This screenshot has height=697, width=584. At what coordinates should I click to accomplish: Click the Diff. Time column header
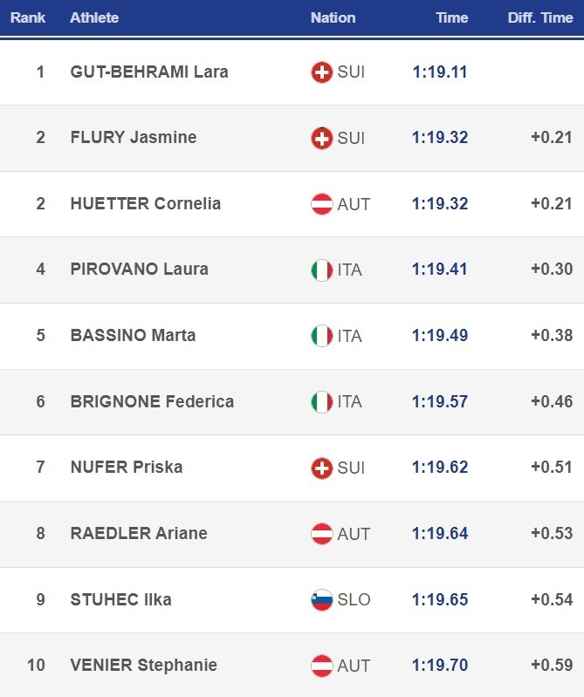540,17
